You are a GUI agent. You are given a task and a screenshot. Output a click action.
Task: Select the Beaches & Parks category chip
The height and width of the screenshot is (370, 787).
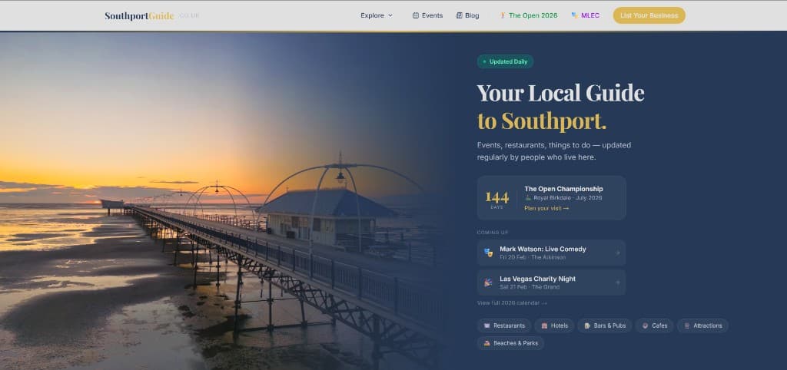pos(510,343)
